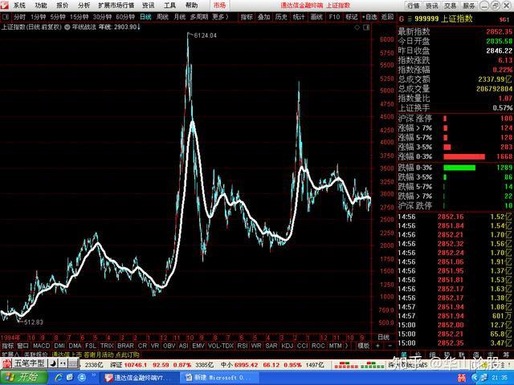Click the 叠加 overlay toolbar button
Viewport: 514px width, 385px height.
264,17
